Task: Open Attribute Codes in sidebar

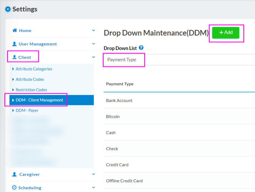Action: coord(30,80)
